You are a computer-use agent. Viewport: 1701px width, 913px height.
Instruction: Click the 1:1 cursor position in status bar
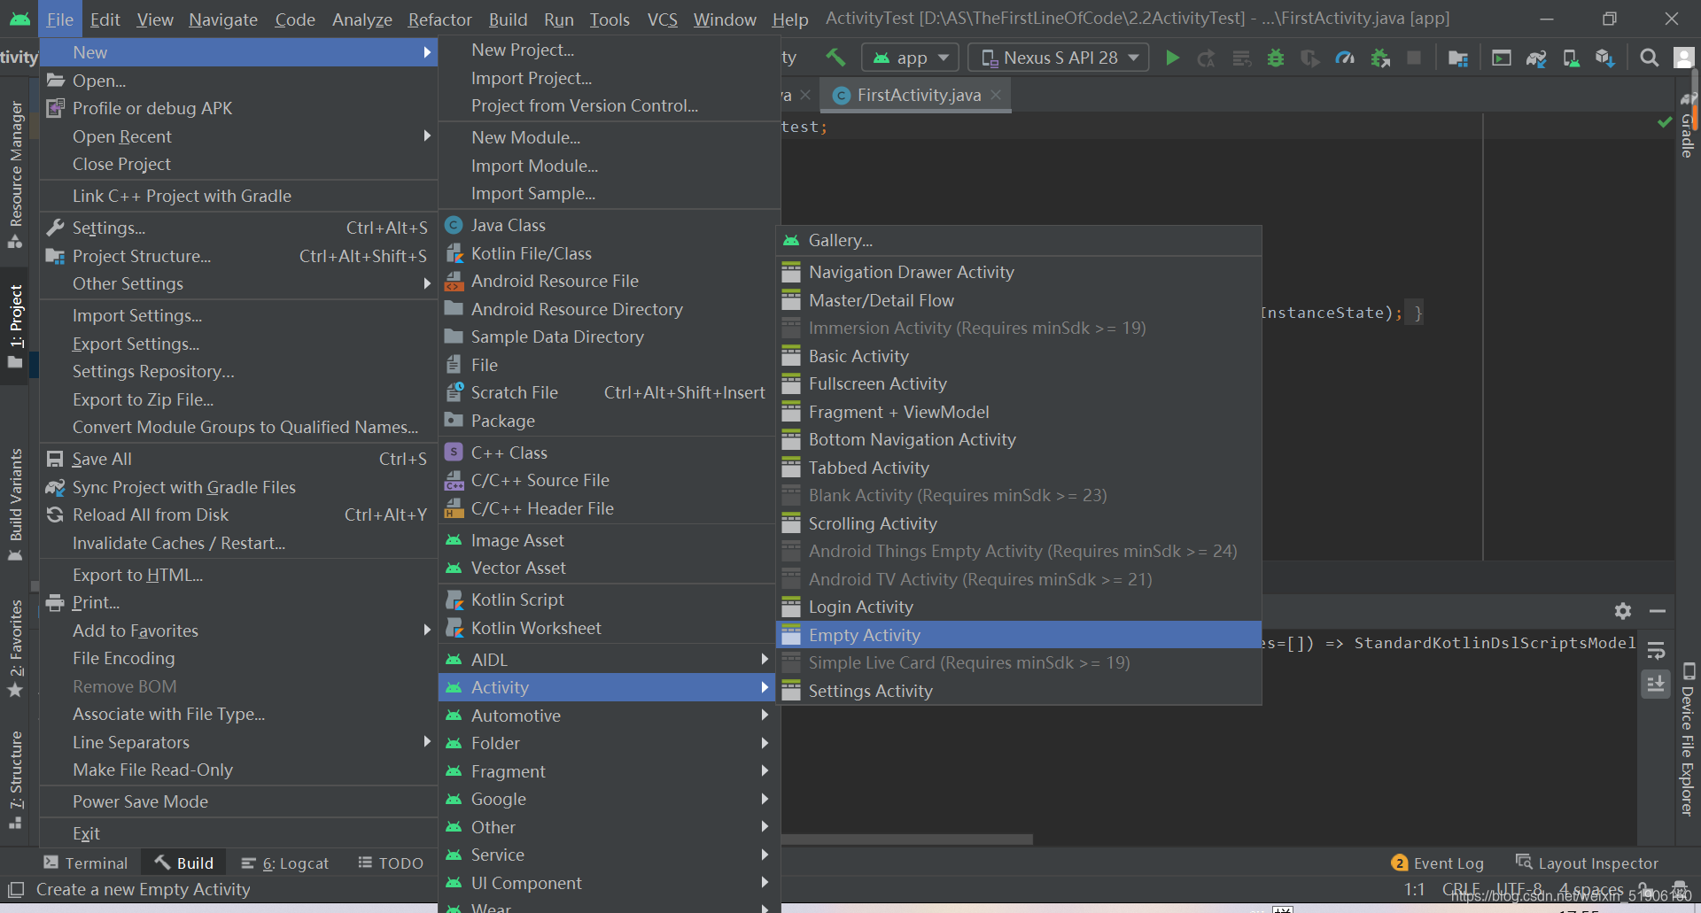(1414, 889)
